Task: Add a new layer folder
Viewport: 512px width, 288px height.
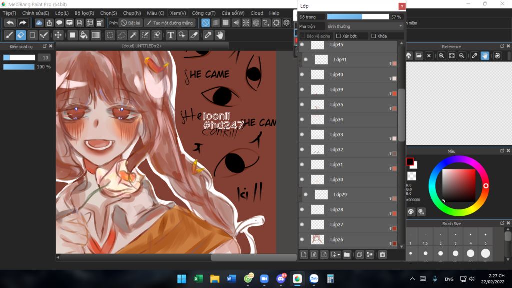Action: coord(347,254)
